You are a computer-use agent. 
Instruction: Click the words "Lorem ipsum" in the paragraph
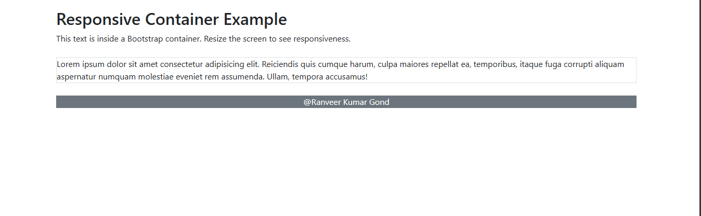pos(77,64)
